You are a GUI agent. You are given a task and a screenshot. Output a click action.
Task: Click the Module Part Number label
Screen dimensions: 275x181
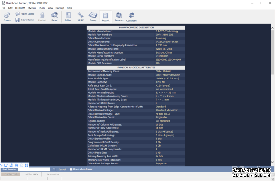pyautogui.click(x=100, y=35)
